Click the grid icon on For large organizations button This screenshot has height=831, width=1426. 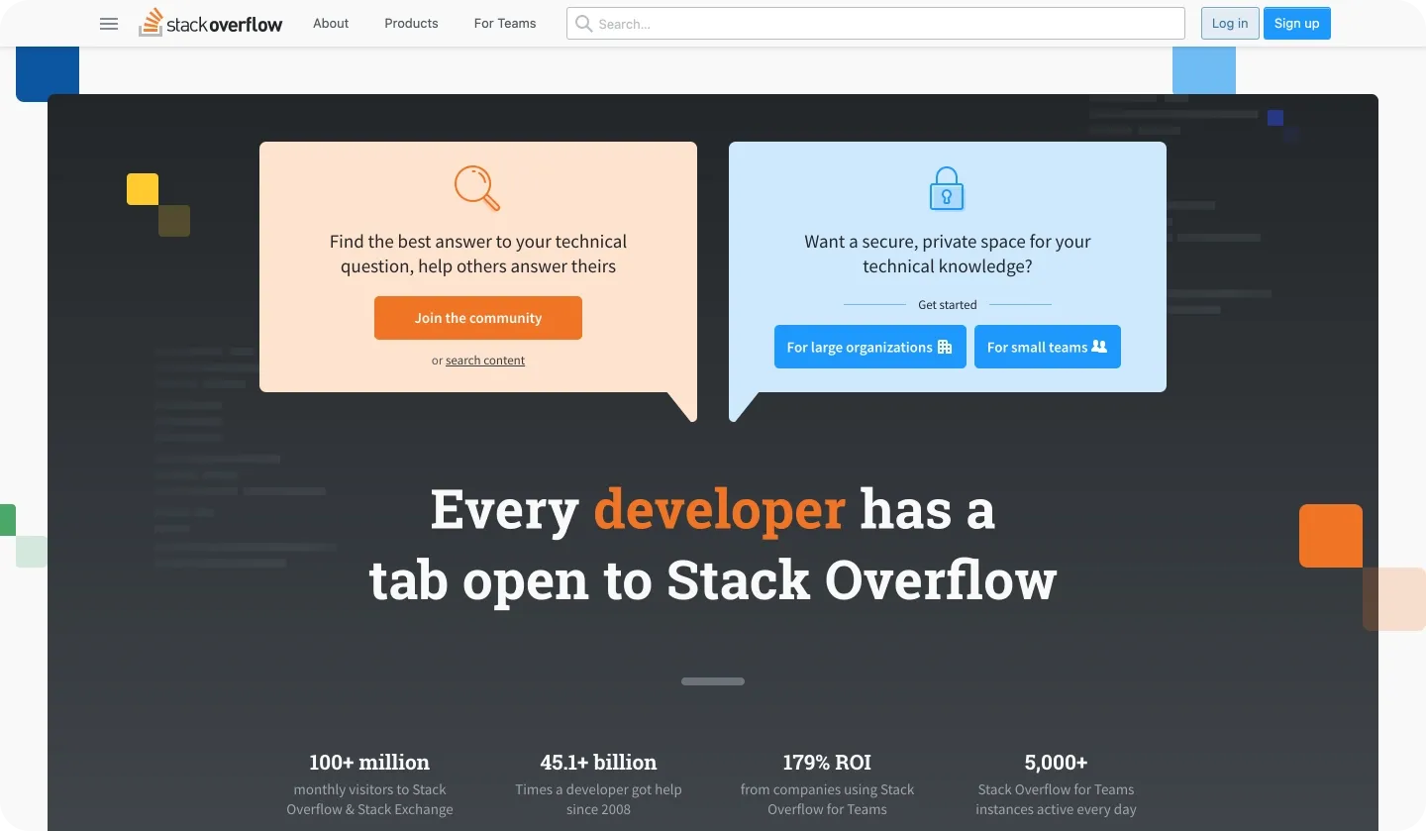[x=944, y=347]
